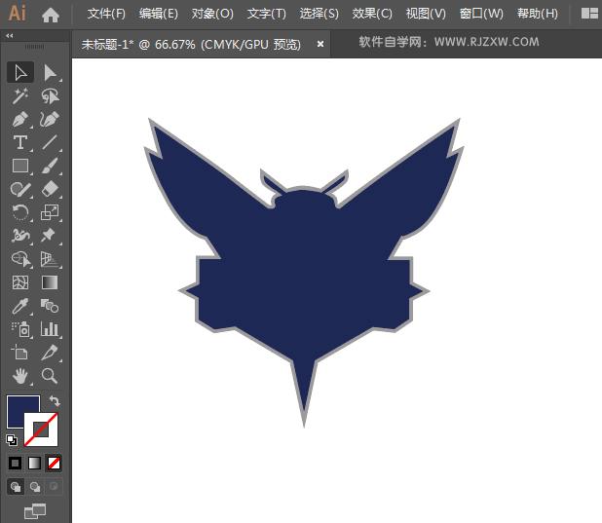Enable Draw Normal mode
602x523 pixels.
pyautogui.click(x=16, y=487)
